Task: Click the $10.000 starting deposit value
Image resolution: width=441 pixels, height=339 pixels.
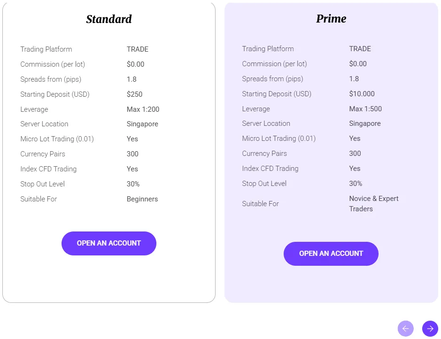Action: [362, 94]
